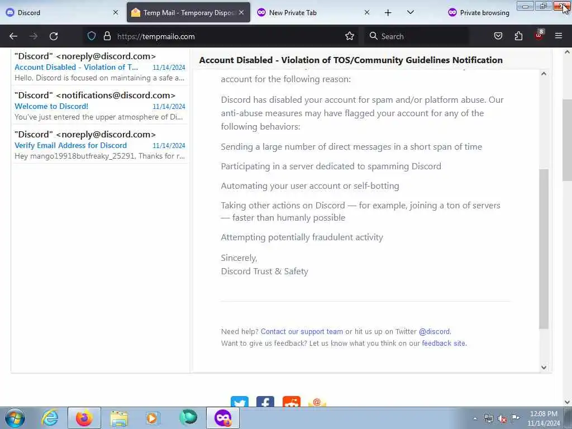572x429 pixels.
Task: Click the orange email share icon
Action: tap(317, 402)
